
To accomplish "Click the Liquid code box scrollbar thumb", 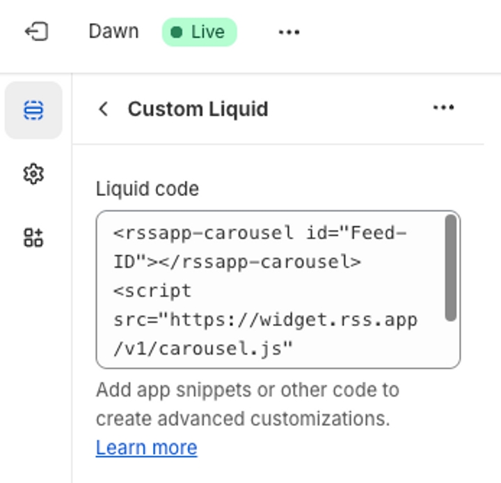I will pos(451,268).
